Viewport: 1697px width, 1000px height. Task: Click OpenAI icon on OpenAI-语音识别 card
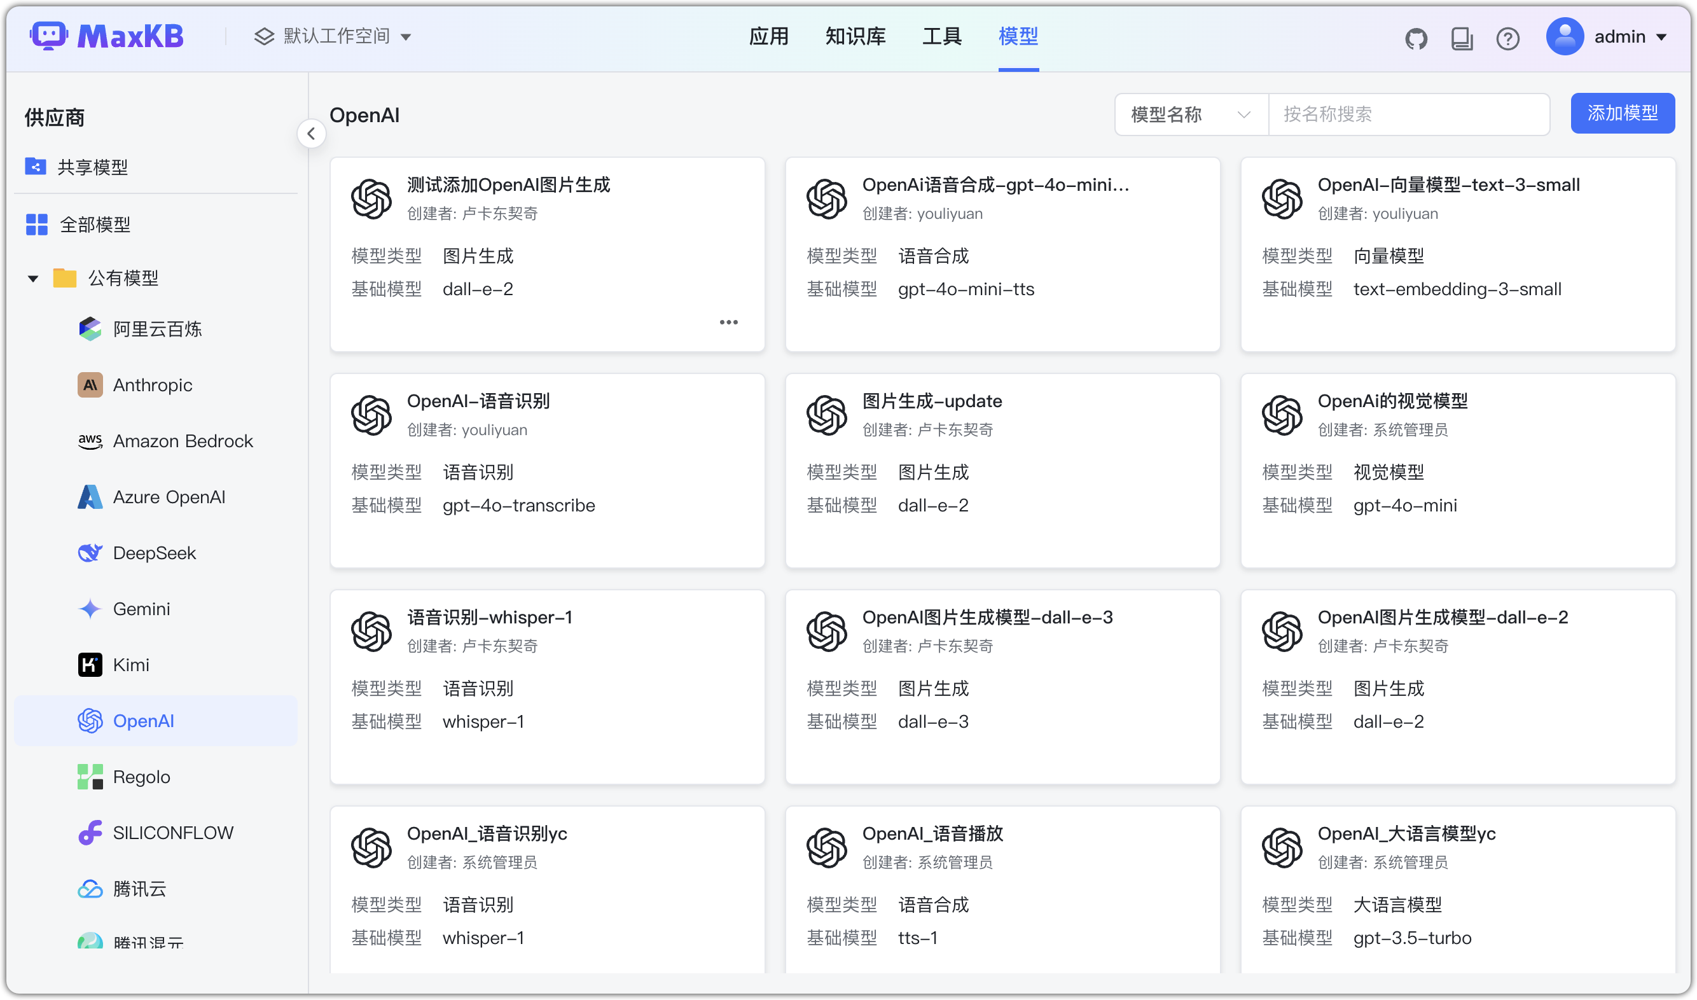[371, 415]
